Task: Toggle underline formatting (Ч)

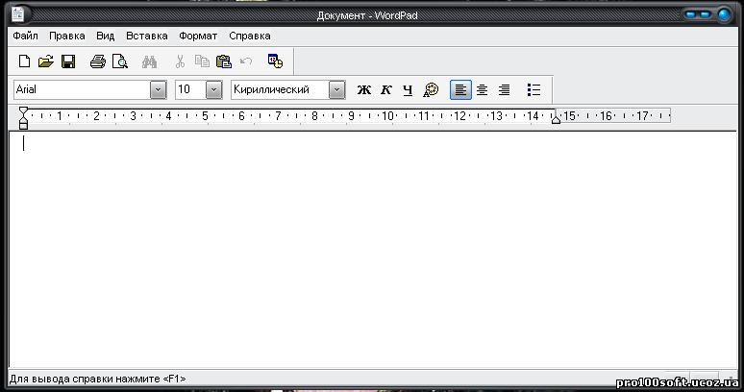Action: tap(408, 90)
